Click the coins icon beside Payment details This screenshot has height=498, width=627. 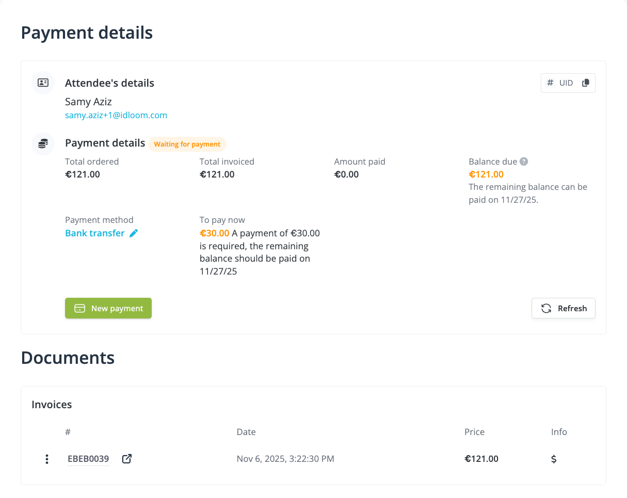coord(43,143)
